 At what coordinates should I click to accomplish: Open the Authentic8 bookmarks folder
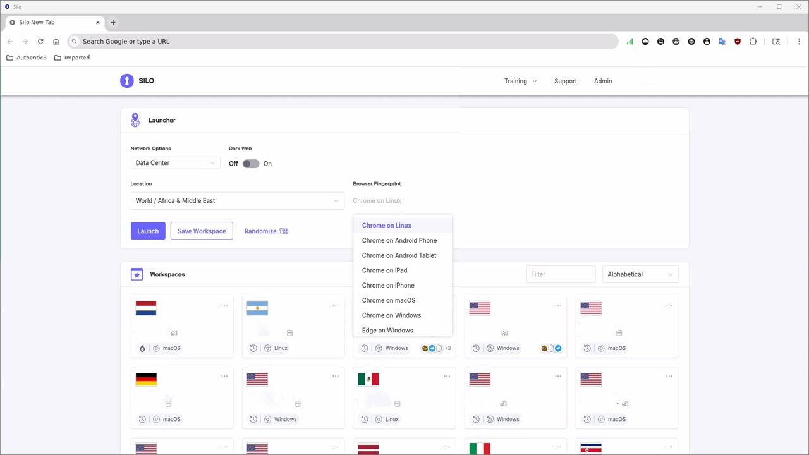27,58
